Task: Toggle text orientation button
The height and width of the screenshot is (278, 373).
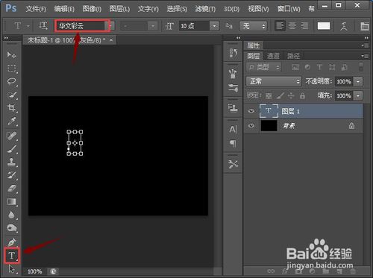Action: pyautogui.click(x=43, y=25)
